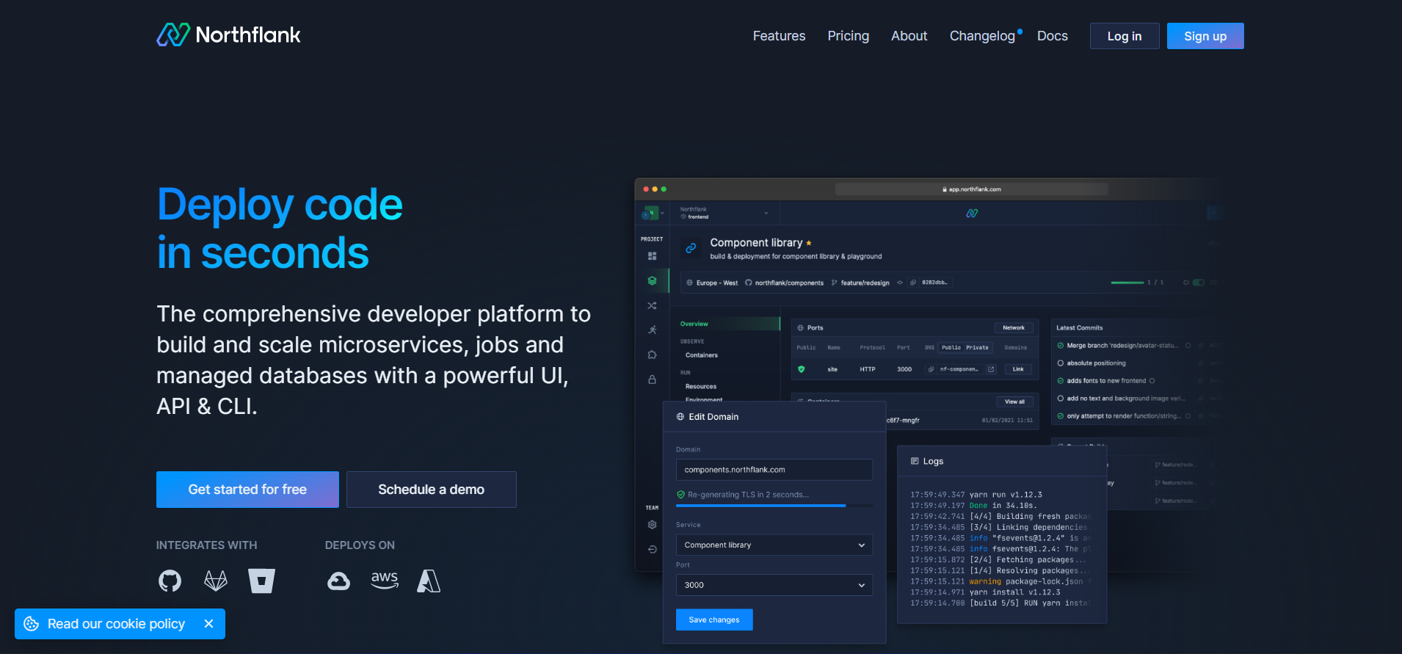Click the app.northflank.com address bar
This screenshot has height=654, width=1402.
coord(971,189)
